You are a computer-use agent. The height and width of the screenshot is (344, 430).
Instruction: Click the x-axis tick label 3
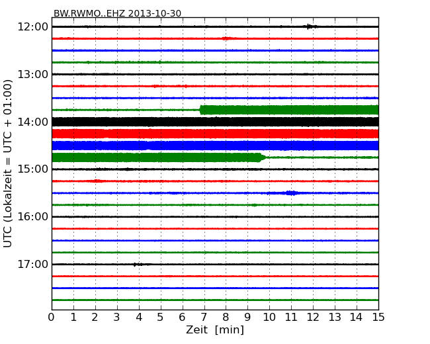117,318
